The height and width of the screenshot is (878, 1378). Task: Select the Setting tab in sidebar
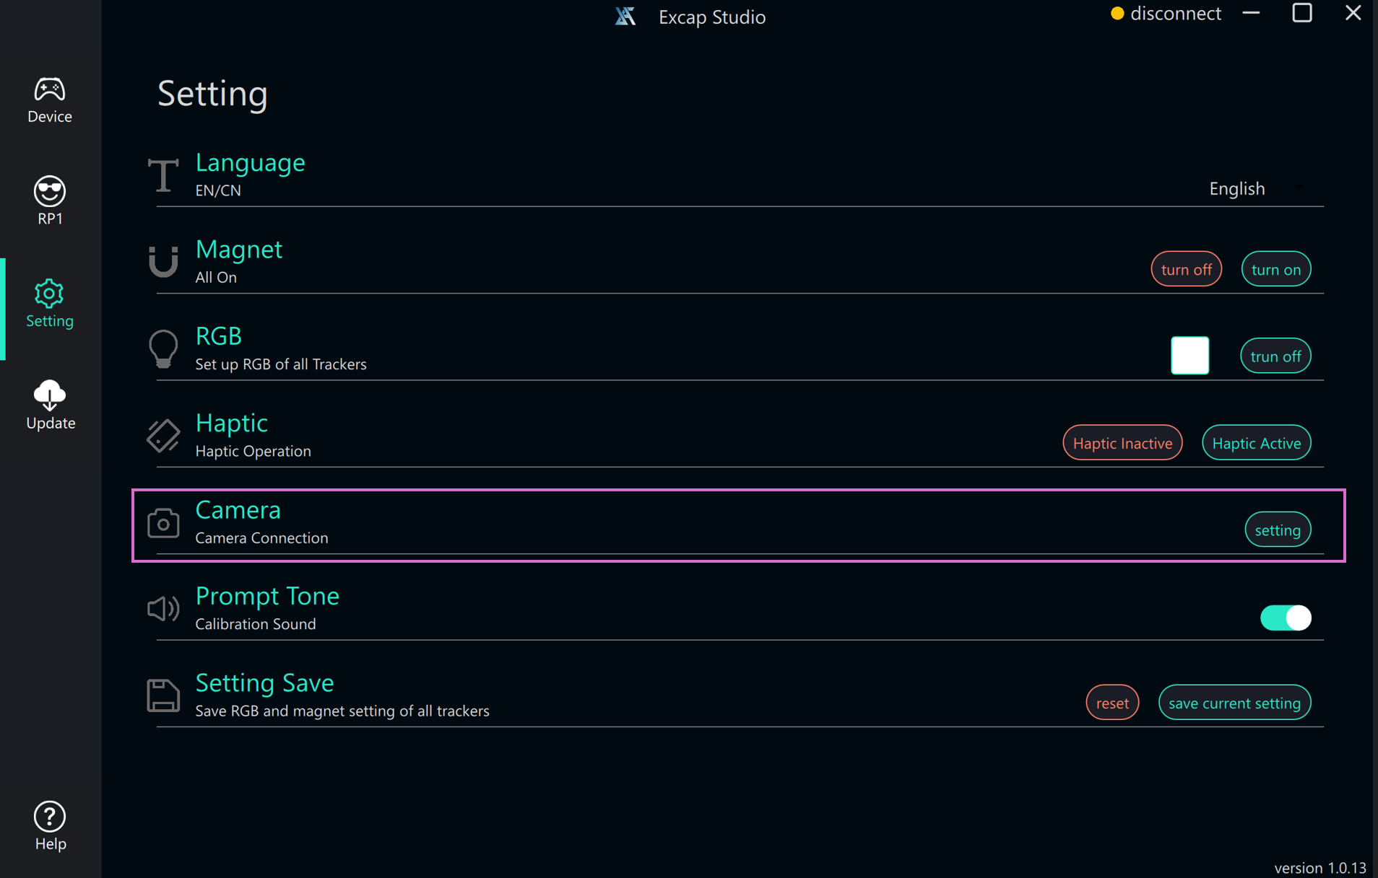(x=50, y=304)
